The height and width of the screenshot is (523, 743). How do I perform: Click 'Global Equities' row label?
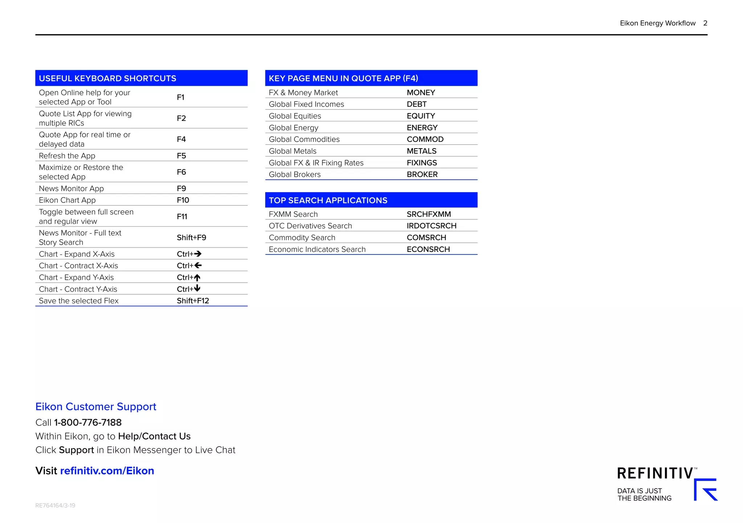[295, 116]
